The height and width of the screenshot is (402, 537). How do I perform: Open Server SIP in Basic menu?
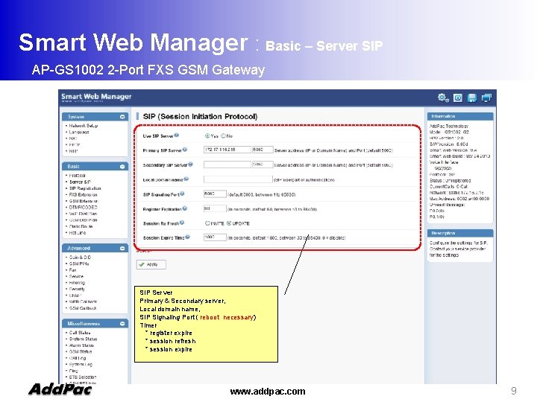pos(80,182)
